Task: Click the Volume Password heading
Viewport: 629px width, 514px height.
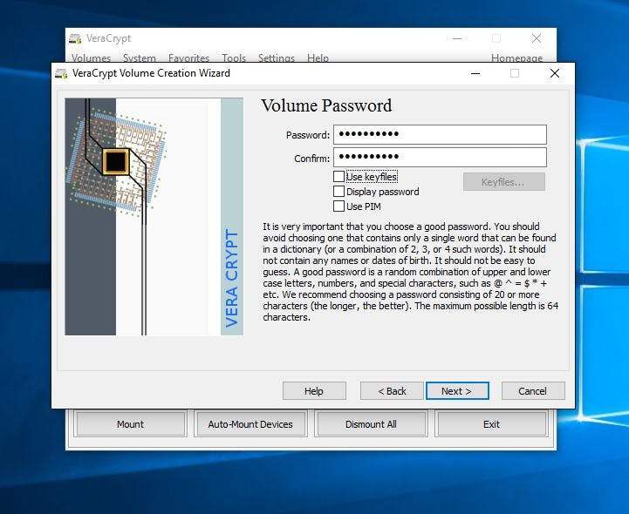Action: point(326,105)
